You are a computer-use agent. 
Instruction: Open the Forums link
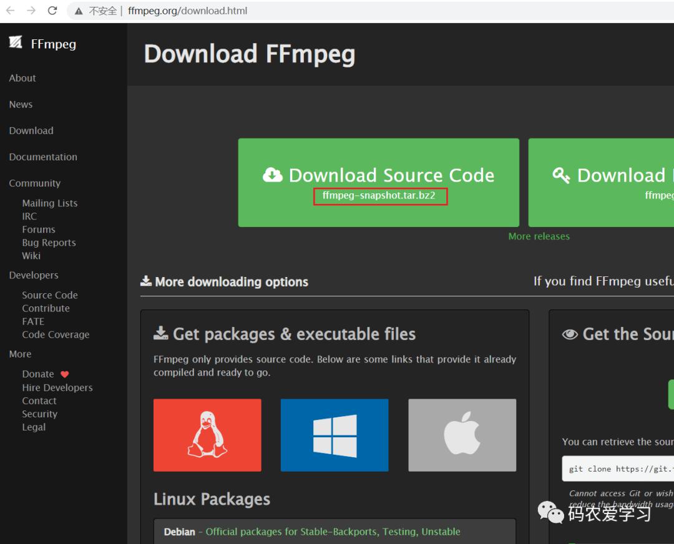39,230
